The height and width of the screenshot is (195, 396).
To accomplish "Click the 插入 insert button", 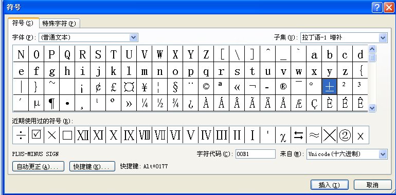I will click(330, 185).
